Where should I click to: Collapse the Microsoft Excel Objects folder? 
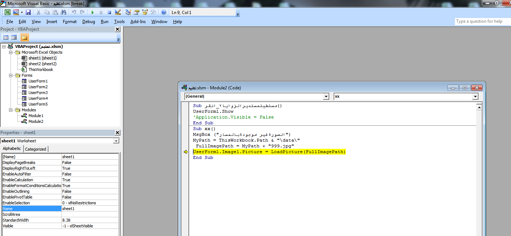11,52
